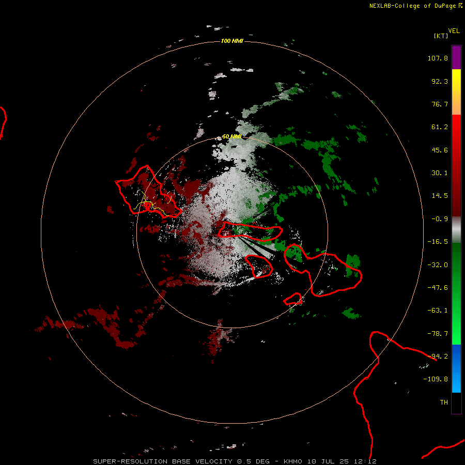The width and height of the screenshot is (465, 465).
Task: Click the 45.6 legend value
Action: pyautogui.click(x=440, y=150)
